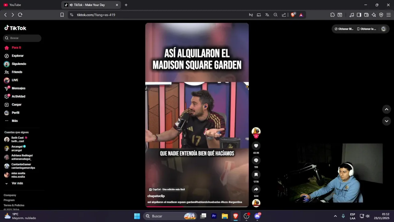Go to previous video with up arrow
This screenshot has width=394, height=222.
387,109
